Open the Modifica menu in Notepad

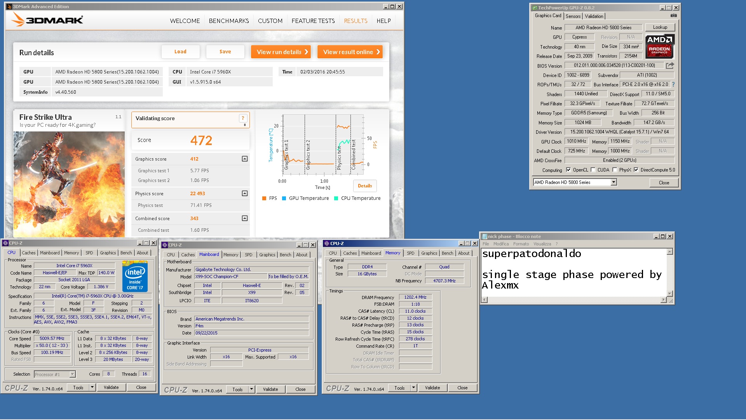tap(501, 244)
